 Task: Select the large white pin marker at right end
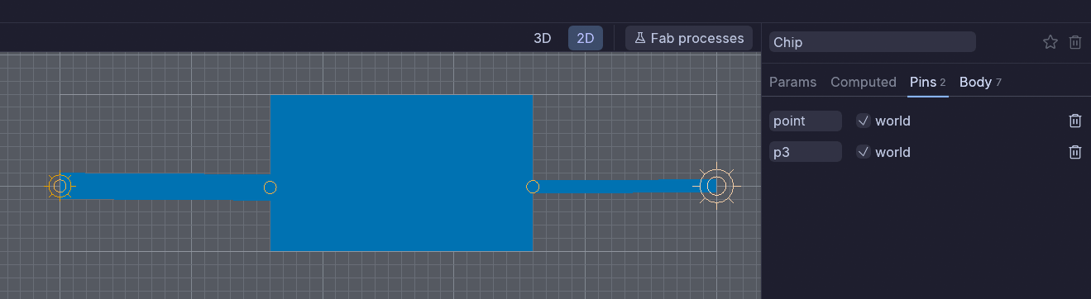(716, 187)
